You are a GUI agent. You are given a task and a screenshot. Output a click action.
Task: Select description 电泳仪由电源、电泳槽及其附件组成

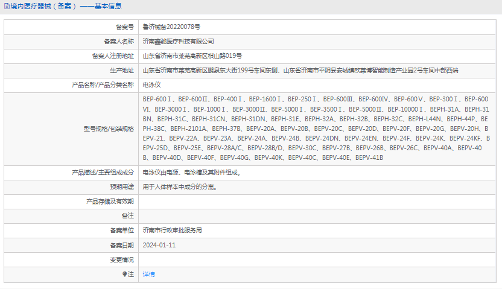pyautogui.click(x=192, y=173)
